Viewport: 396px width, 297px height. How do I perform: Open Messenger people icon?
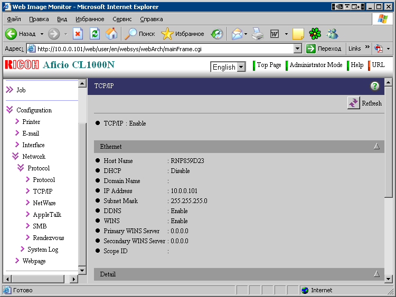[x=332, y=34]
